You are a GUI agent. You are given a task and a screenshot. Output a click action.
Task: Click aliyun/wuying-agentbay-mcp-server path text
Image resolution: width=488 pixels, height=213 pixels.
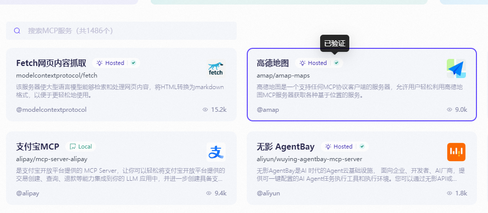[x=310, y=159]
